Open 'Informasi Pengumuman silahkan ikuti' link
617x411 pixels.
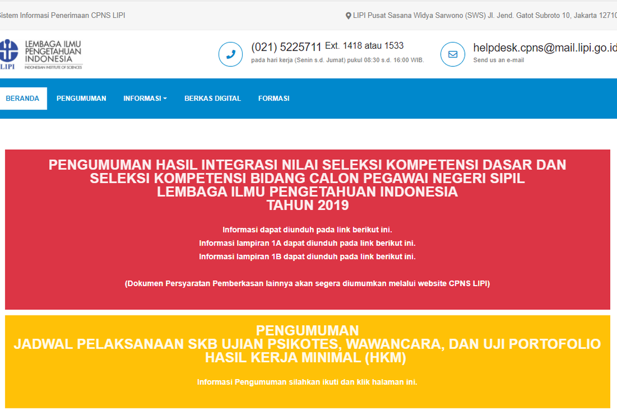(307, 382)
